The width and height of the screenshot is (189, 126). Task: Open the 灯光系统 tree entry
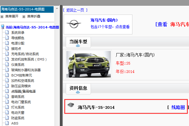[x=18, y=107]
